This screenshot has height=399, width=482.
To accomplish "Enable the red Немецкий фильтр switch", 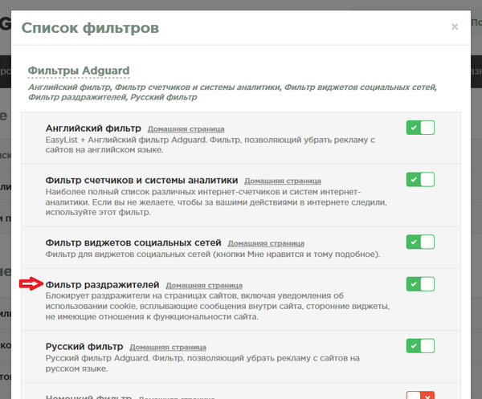I will click(x=420, y=394).
